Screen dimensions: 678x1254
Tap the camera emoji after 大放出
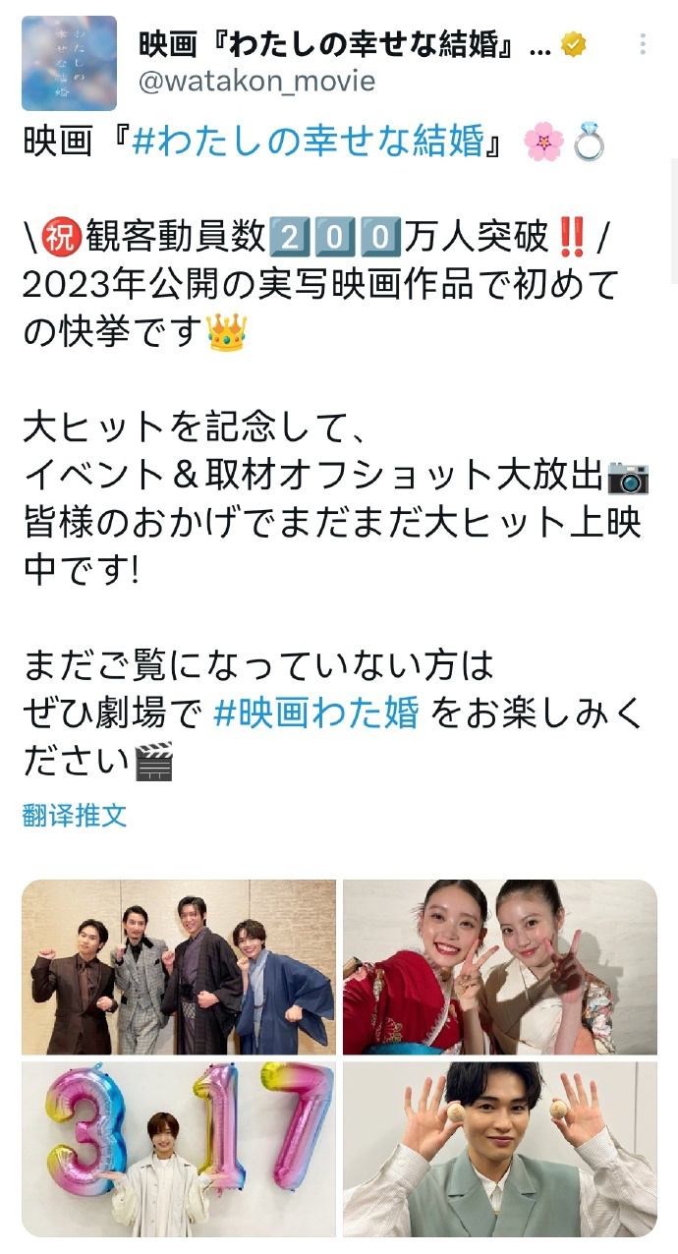click(628, 477)
